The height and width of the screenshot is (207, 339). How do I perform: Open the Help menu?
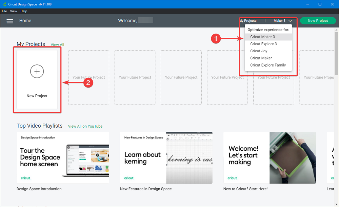[x=24, y=11]
